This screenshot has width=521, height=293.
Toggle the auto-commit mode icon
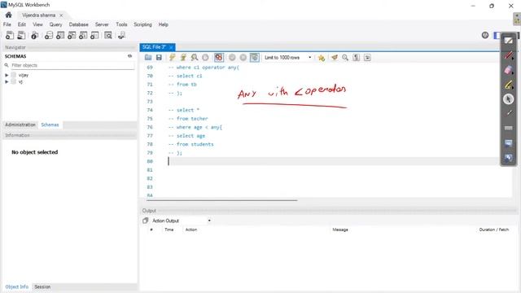coord(255,58)
